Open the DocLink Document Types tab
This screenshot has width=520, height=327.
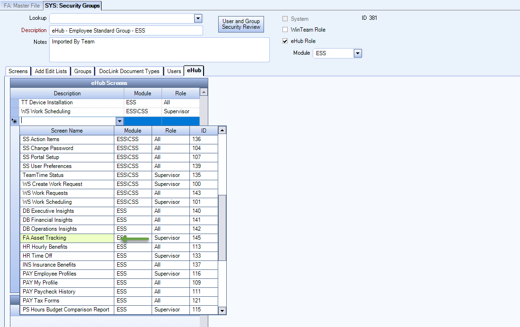pyautogui.click(x=128, y=71)
